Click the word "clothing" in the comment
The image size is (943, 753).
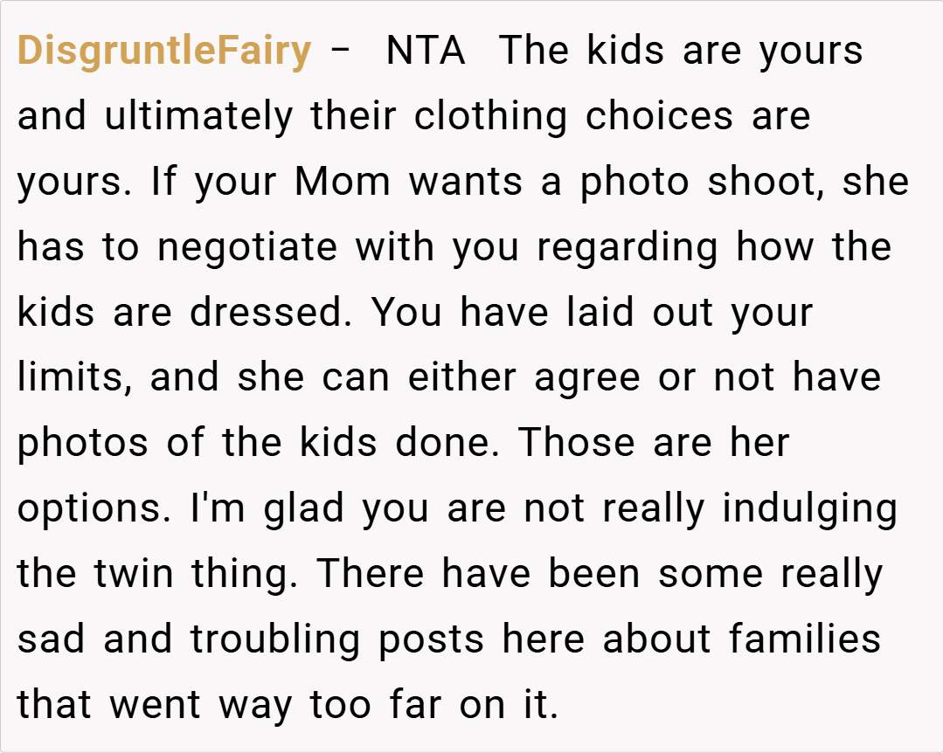(x=490, y=117)
